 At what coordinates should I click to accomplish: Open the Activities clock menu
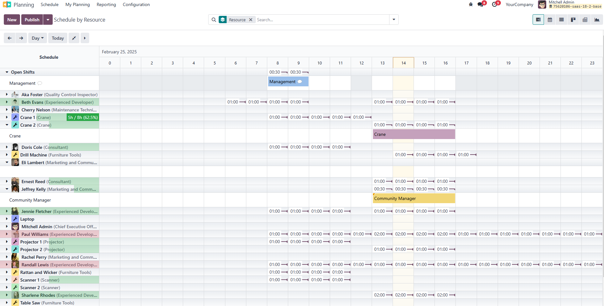[x=494, y=4]
